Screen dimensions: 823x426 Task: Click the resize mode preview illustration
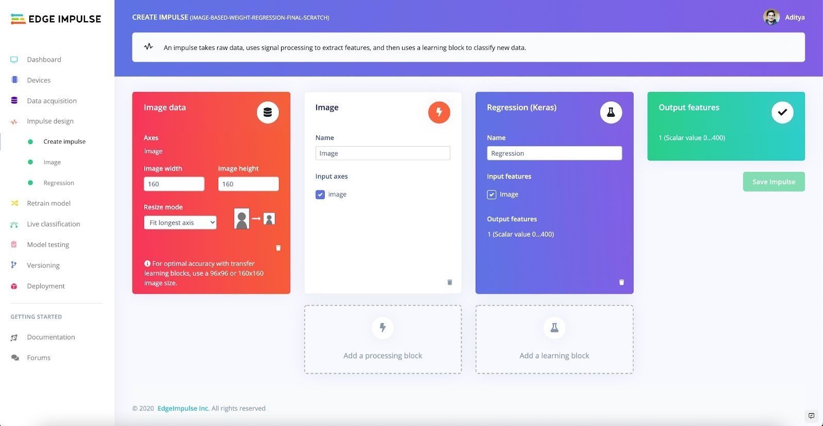point(255,219)
